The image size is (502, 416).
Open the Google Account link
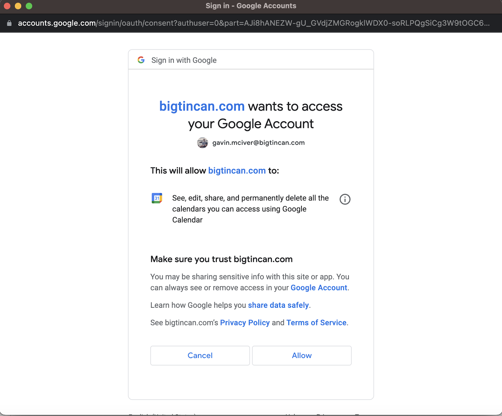point(319,288)
